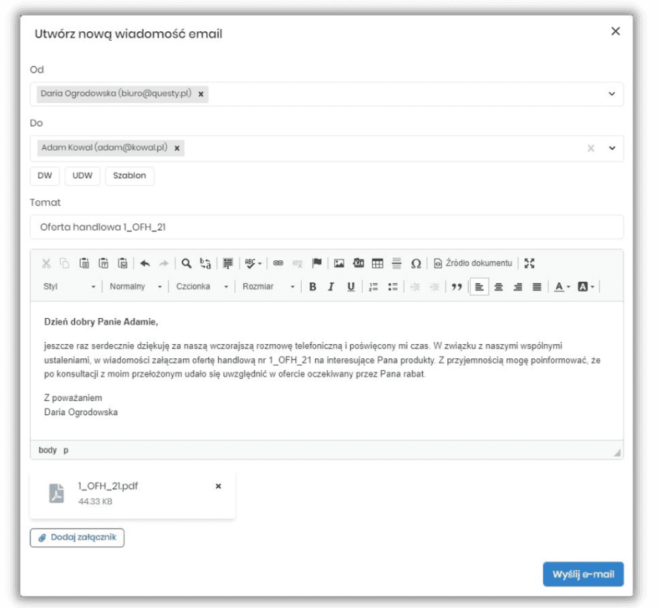The height and width of the screenshot is (608, 660).
Task: Toggle bold formatting in the editor
Action: [x=313, y=284]
